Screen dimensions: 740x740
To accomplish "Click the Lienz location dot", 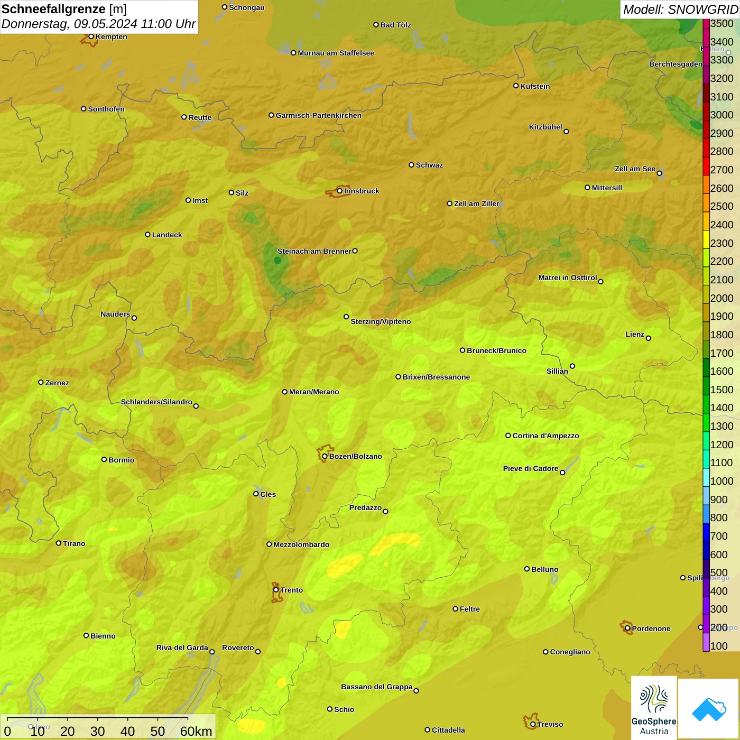I will (x=649, y=338).
